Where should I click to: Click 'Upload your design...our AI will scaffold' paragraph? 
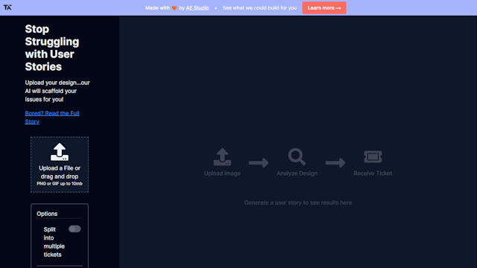(57, 91)
